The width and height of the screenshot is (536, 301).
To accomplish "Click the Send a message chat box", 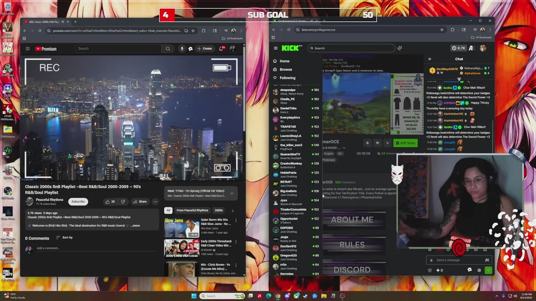I will click(x=459, y=260).
